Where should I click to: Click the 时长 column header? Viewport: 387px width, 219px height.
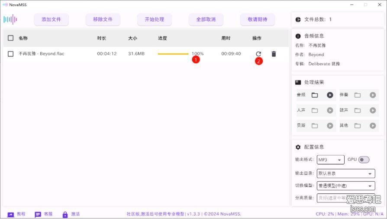[101, 38]
